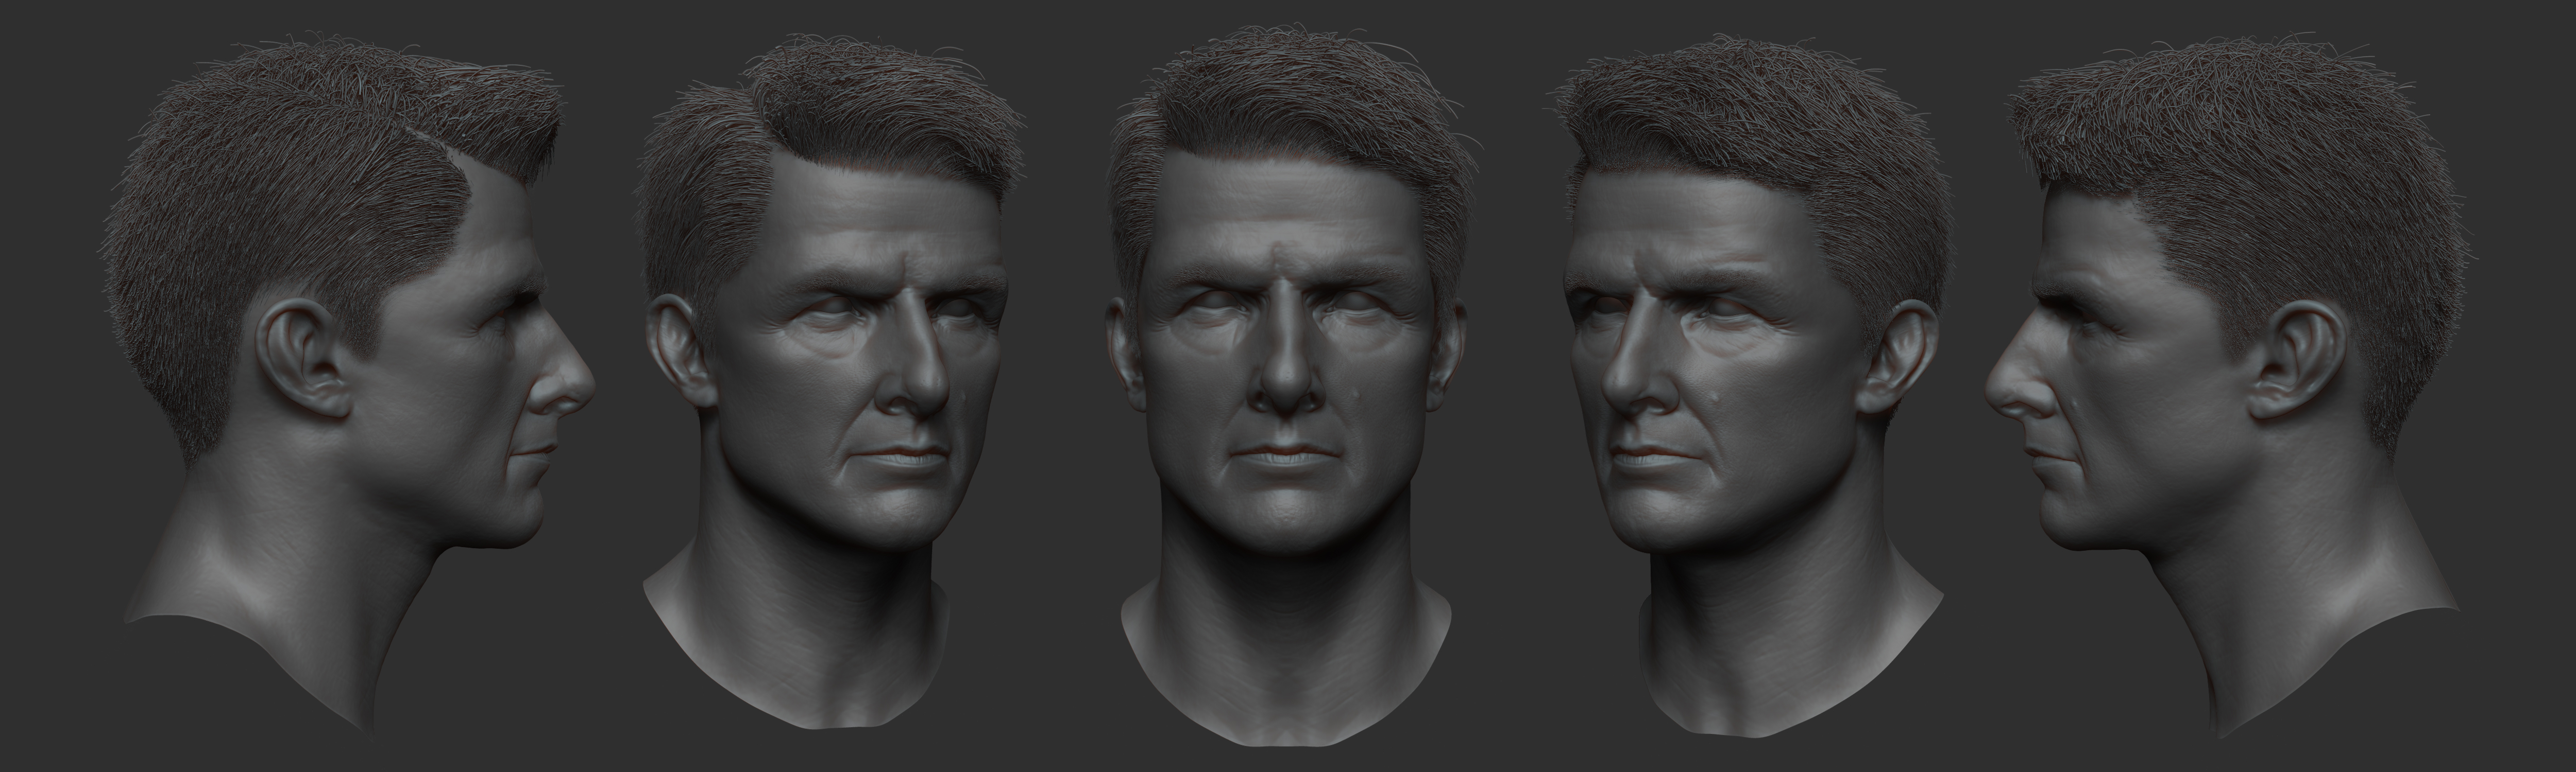Select the head render facing right in full profile

click(x=350, y=384)
